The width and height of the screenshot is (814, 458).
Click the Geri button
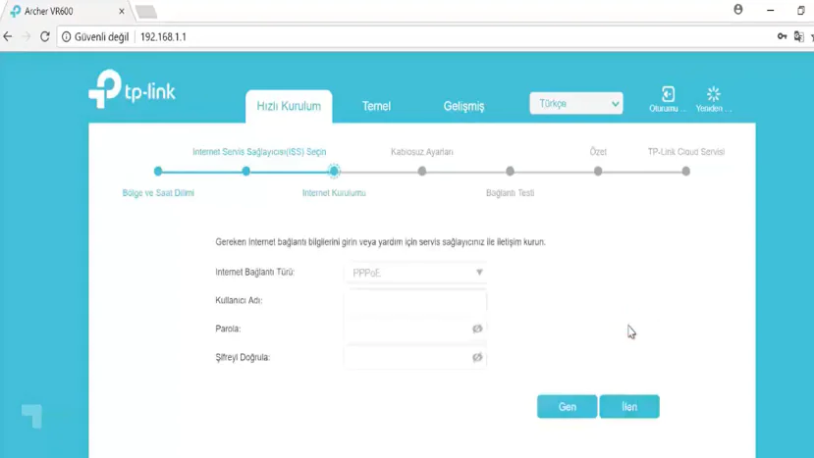point(567,406)
